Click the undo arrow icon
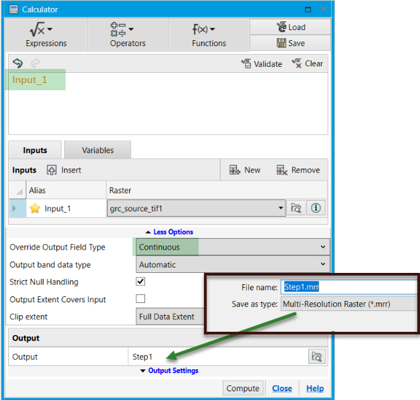Image resolution: width=420 pixels, height=400 pixels. [17, 64]
